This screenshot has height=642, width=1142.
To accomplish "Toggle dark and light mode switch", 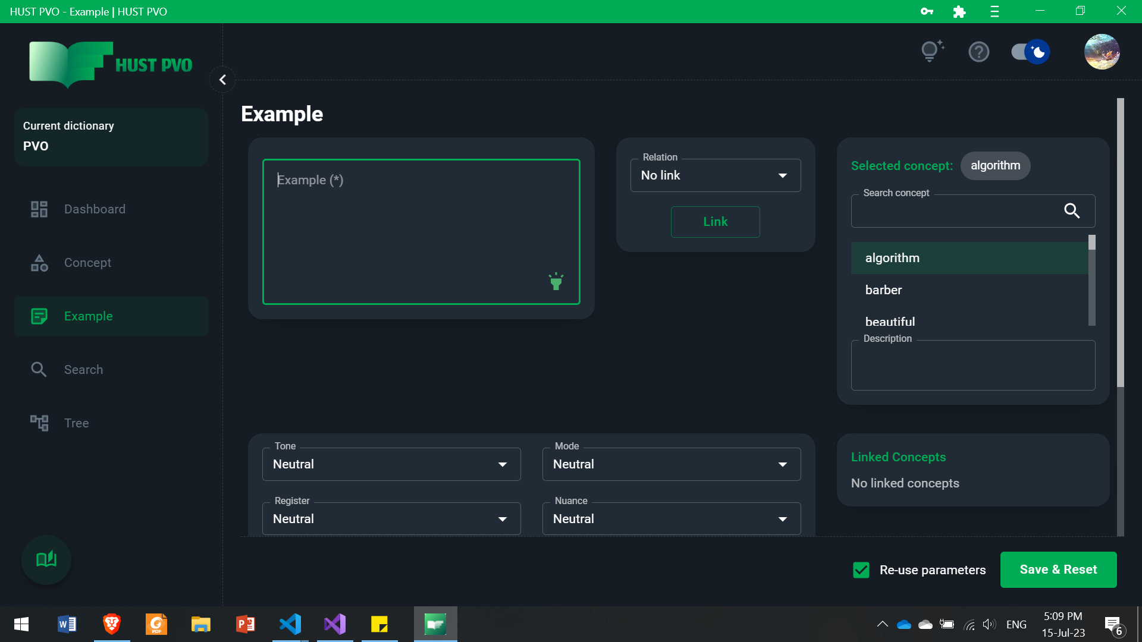I will [1030, 51].
